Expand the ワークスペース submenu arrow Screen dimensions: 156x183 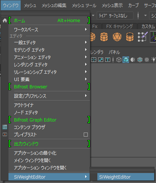tap(86, 29)
